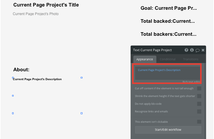Image resolution: width=214 pixels, height=139 pixels.
Task: Open the help question mark icon
Action: (186, 50)
